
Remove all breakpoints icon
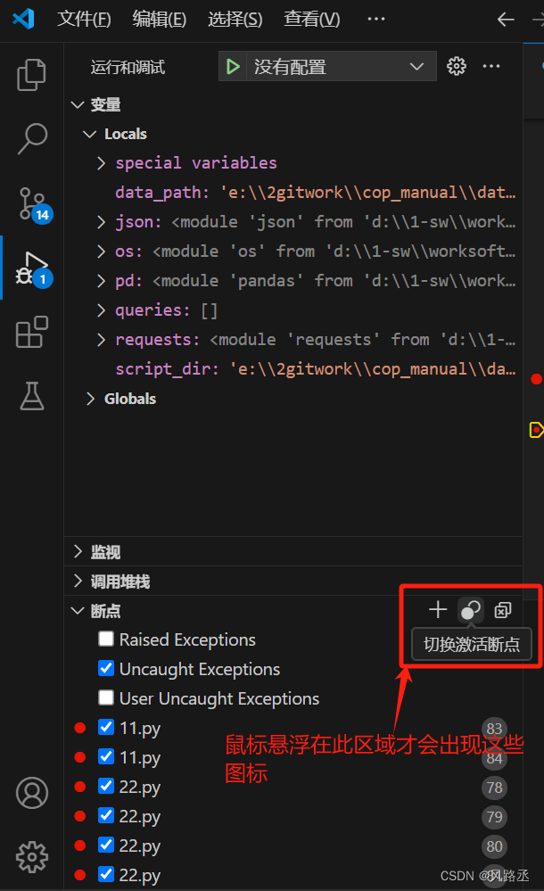502,610
